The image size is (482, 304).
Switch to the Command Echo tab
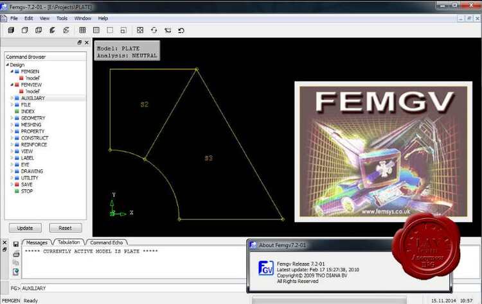(107, 242)
